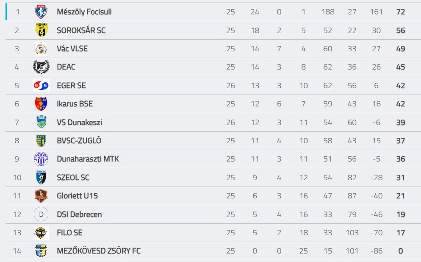Click the MEZŐKÖVESD ZSÓRY FC crest
Viewport: 421px width, 262px height.
[x=41, y=251]
